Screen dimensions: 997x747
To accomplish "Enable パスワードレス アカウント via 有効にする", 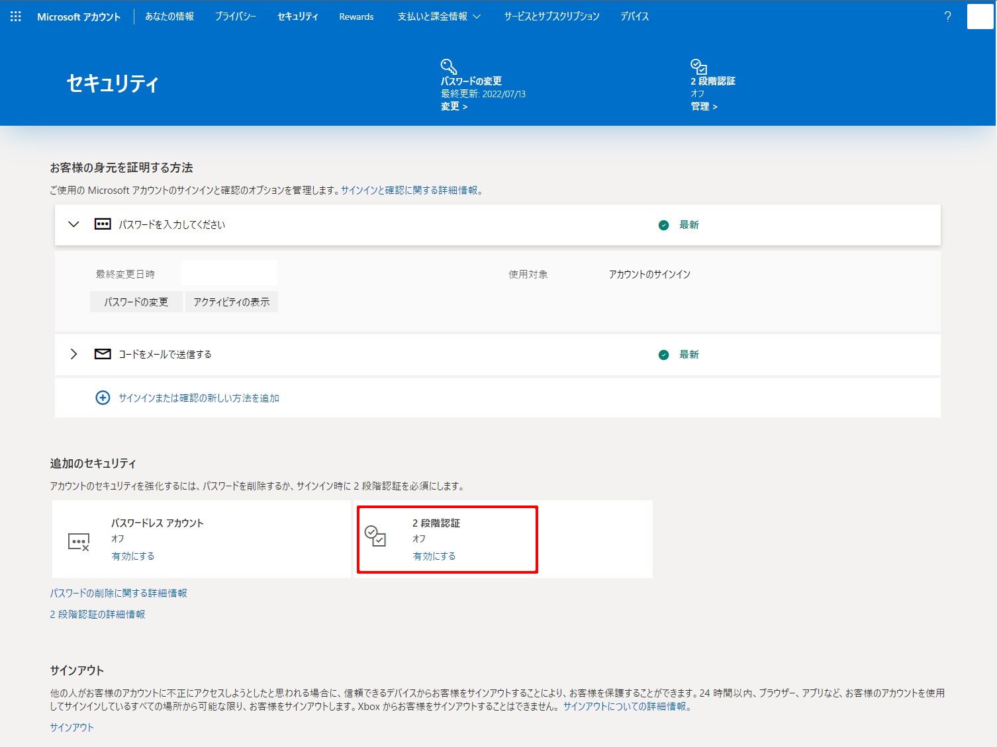I will point(133,556).
